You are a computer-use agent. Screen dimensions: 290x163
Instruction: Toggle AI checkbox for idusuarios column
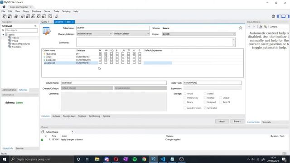click(134, 53)
